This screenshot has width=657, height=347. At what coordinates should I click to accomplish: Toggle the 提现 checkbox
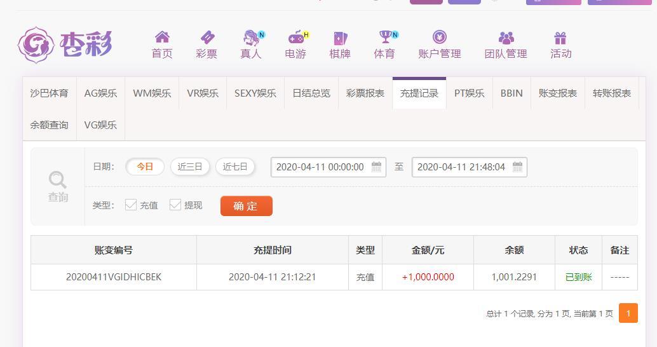click(175, 205)
